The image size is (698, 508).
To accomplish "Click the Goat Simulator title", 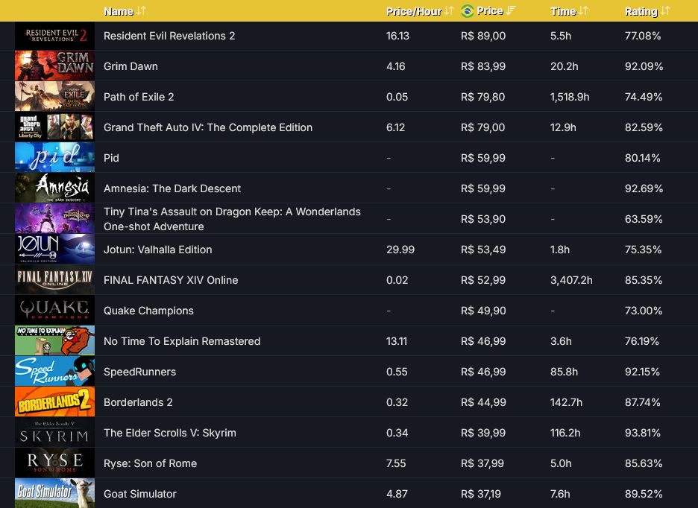I will [140, 494].
